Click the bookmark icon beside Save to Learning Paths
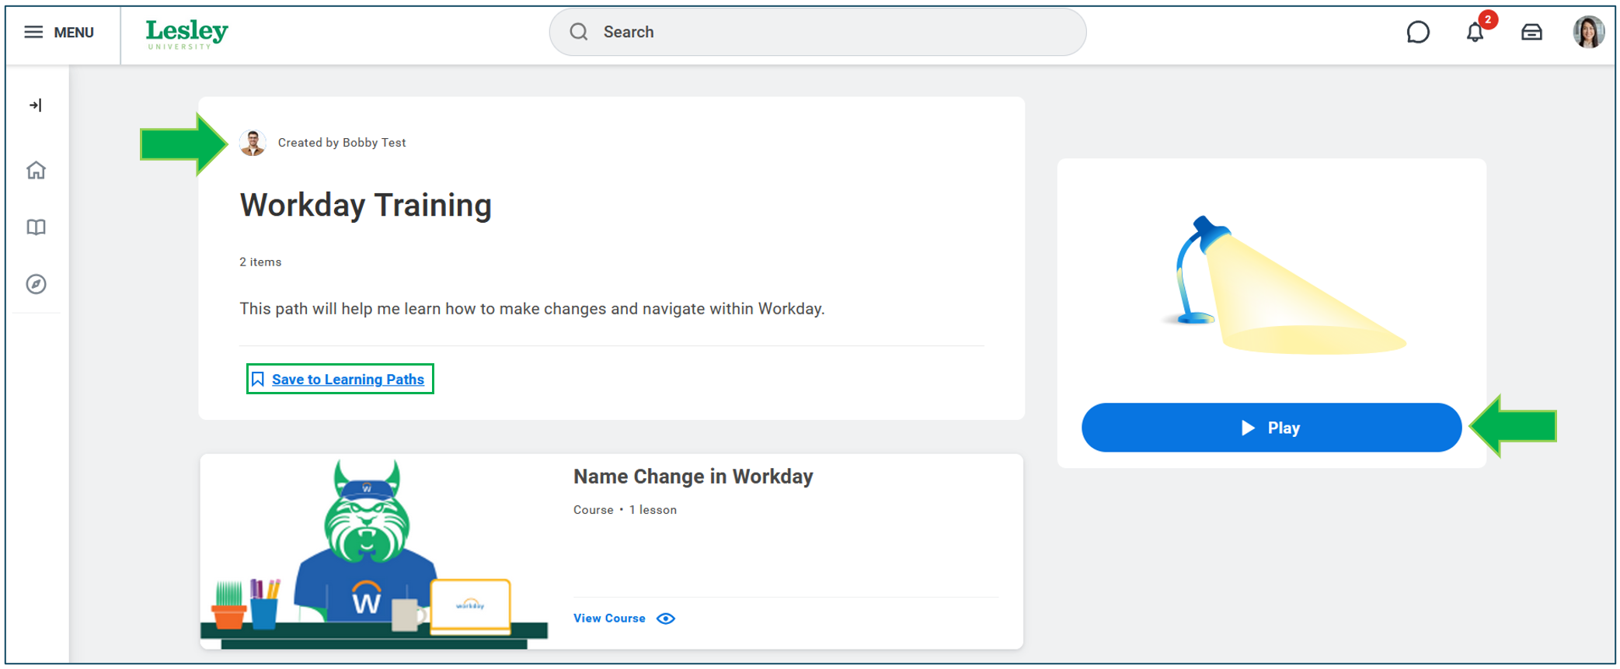1620x669 pixels. pyautogui.click(x=258, y=380)
